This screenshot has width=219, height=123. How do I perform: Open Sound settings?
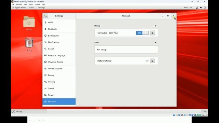point(59,88)
